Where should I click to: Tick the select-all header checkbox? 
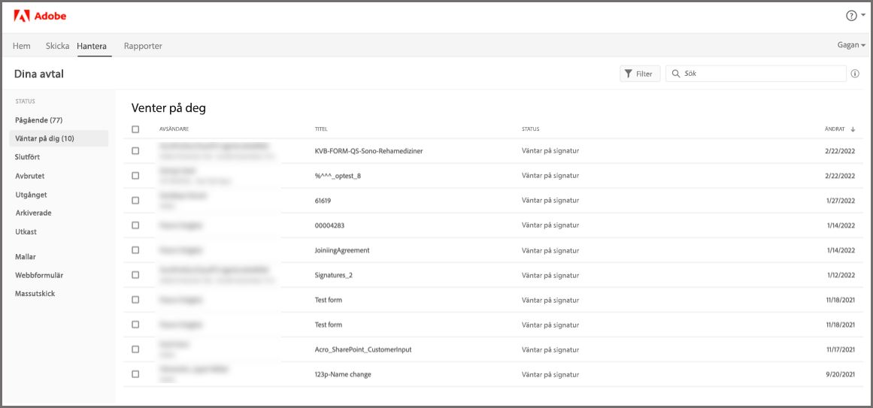tap(135, 129)
